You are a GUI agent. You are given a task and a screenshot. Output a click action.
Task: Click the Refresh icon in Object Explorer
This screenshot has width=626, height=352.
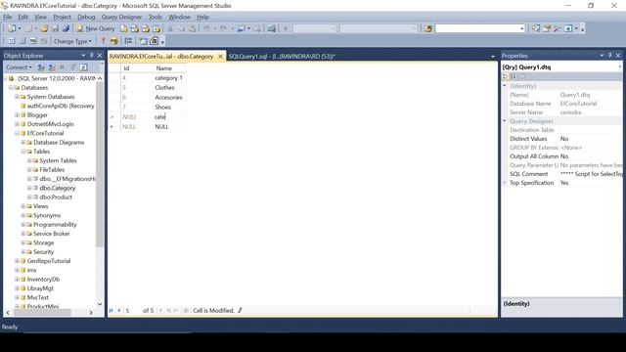[83, 67]
